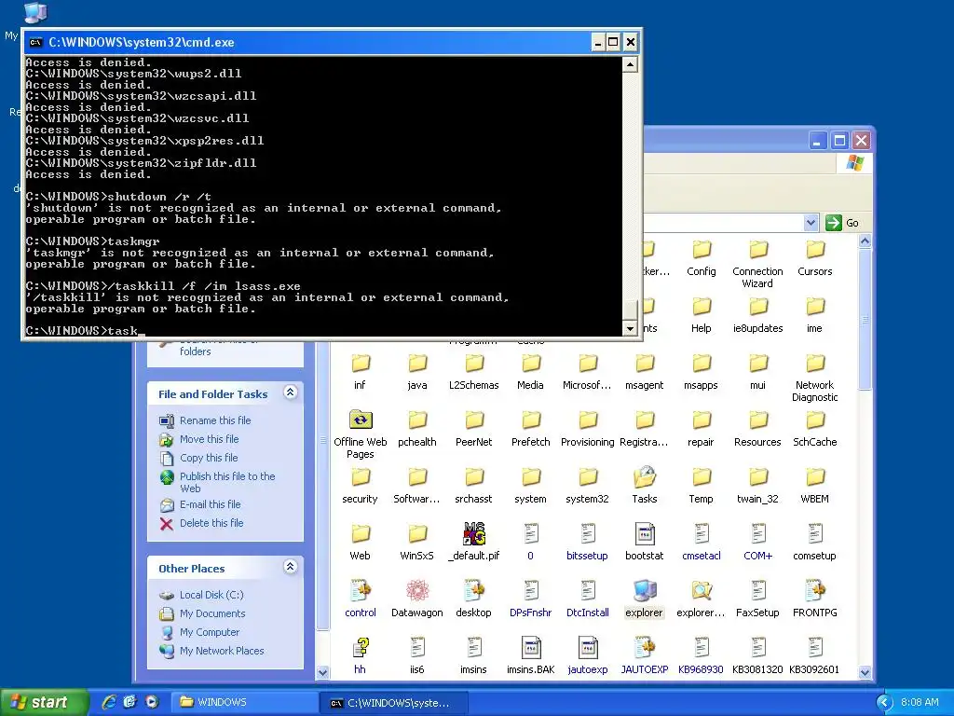Open the Offline Web Pages folder

pos(361,420)
